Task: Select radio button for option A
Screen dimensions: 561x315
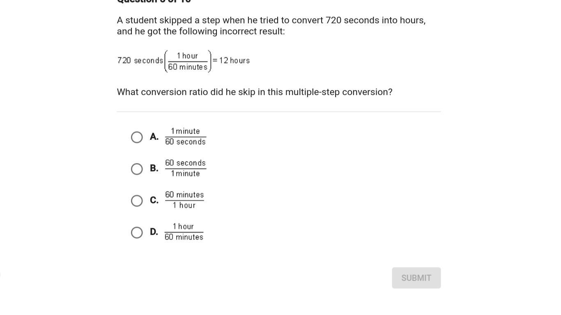Action: coord(137,137)
